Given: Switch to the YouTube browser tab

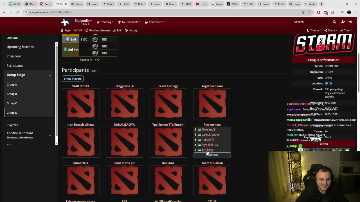Looking at the screenshot, I should click(202, 4).
